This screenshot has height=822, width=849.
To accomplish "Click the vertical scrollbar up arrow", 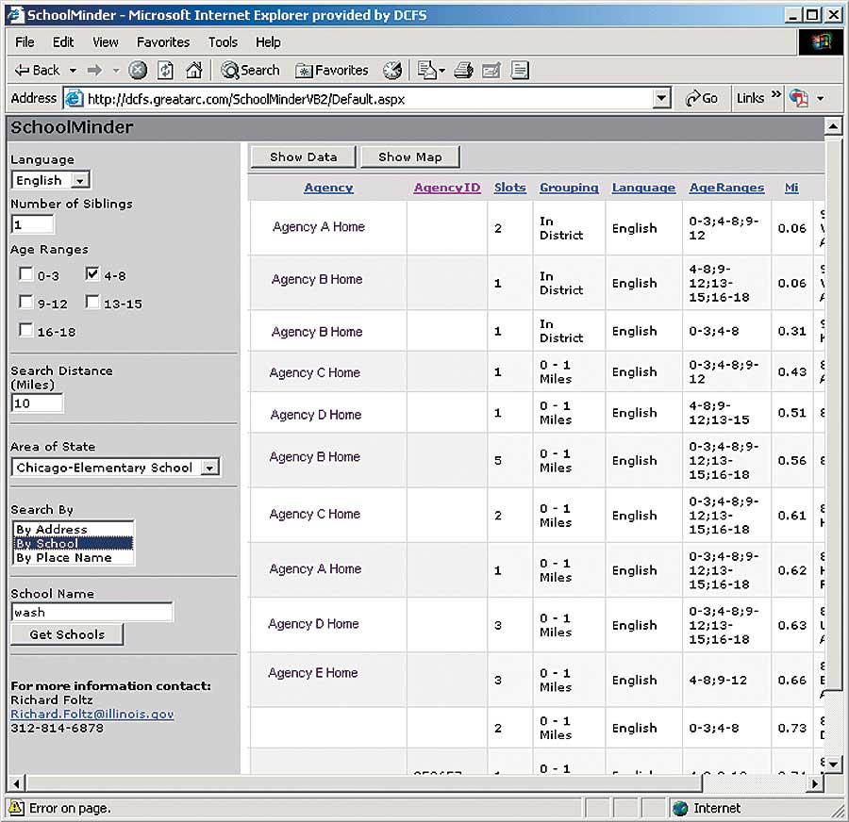I will [x=833, y=126].
